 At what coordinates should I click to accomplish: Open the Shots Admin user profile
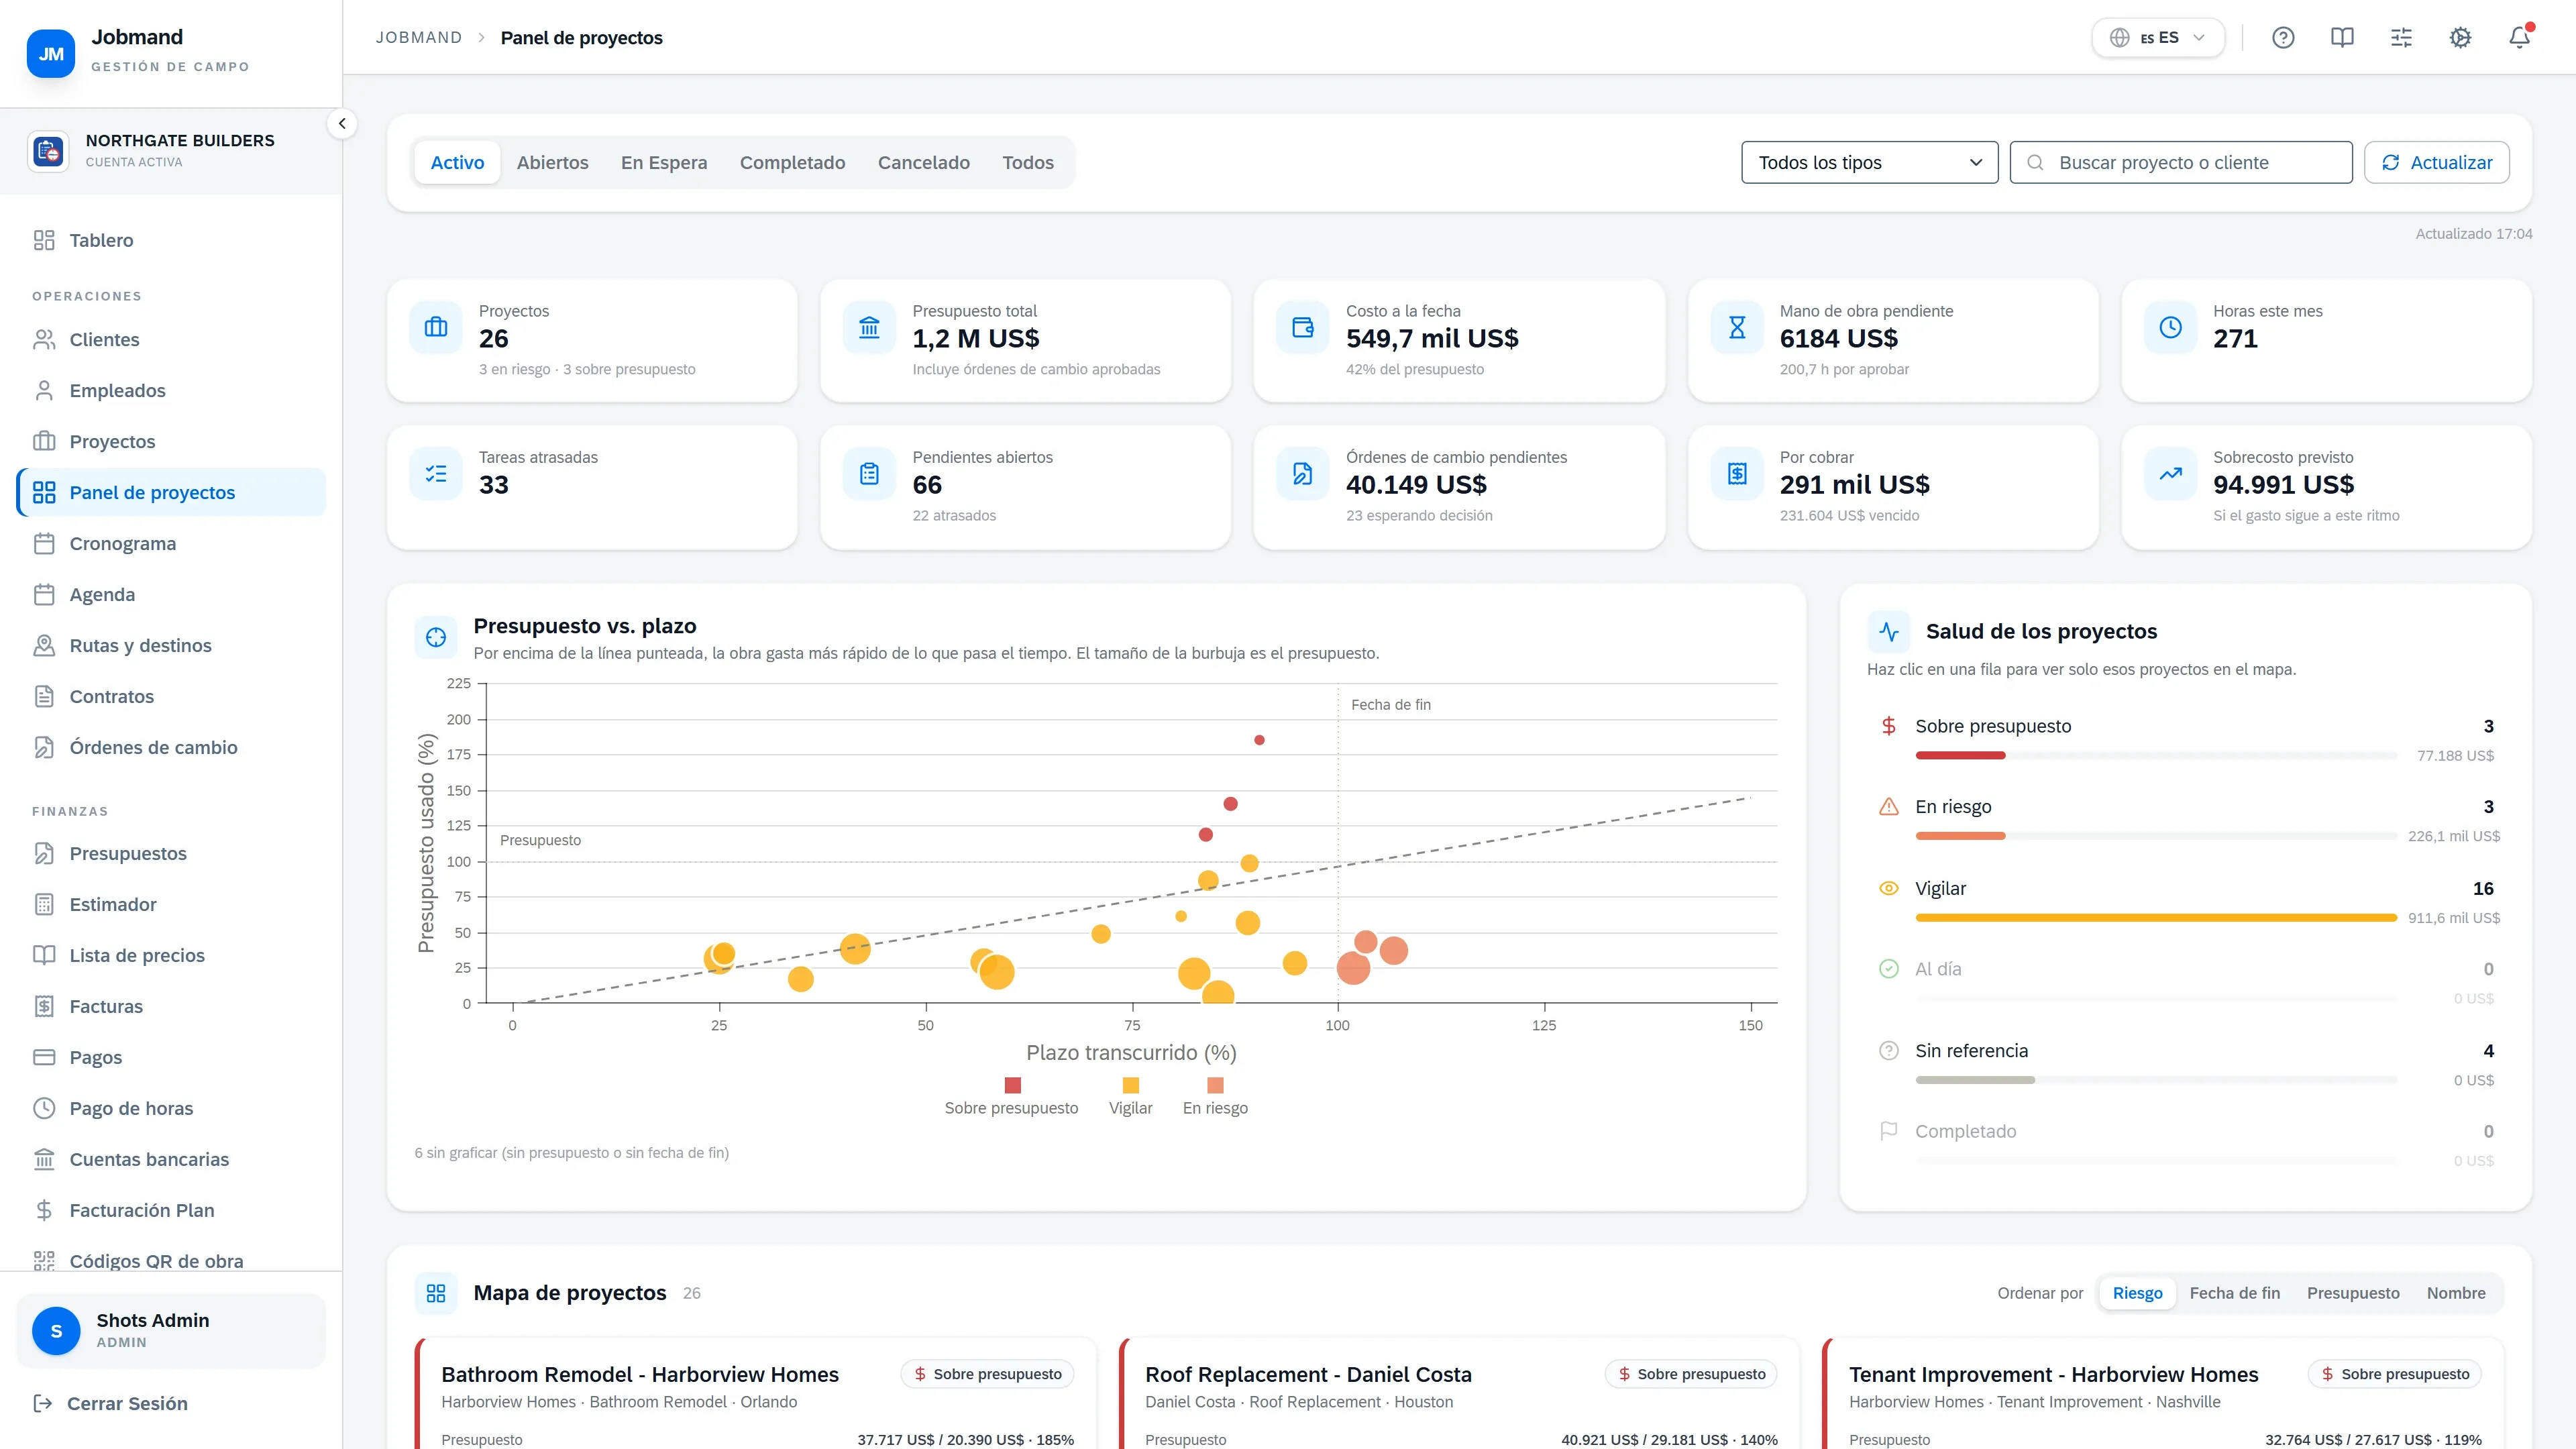(x=171, y=1331)
